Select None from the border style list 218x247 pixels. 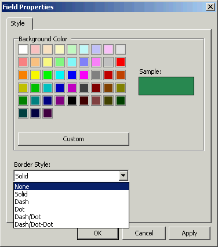[x=71, y=187]
